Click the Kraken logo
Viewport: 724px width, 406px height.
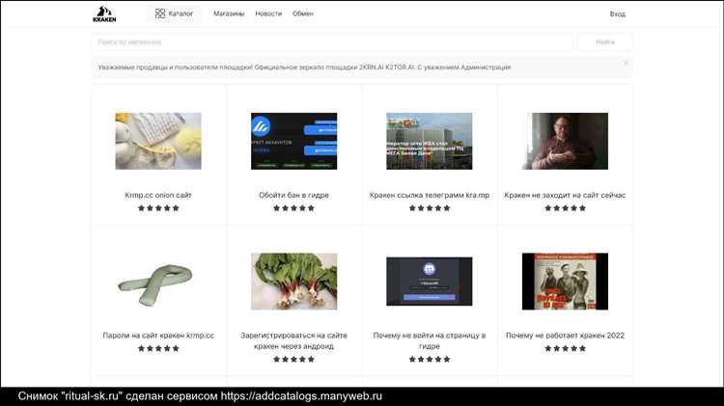(104, 14)
